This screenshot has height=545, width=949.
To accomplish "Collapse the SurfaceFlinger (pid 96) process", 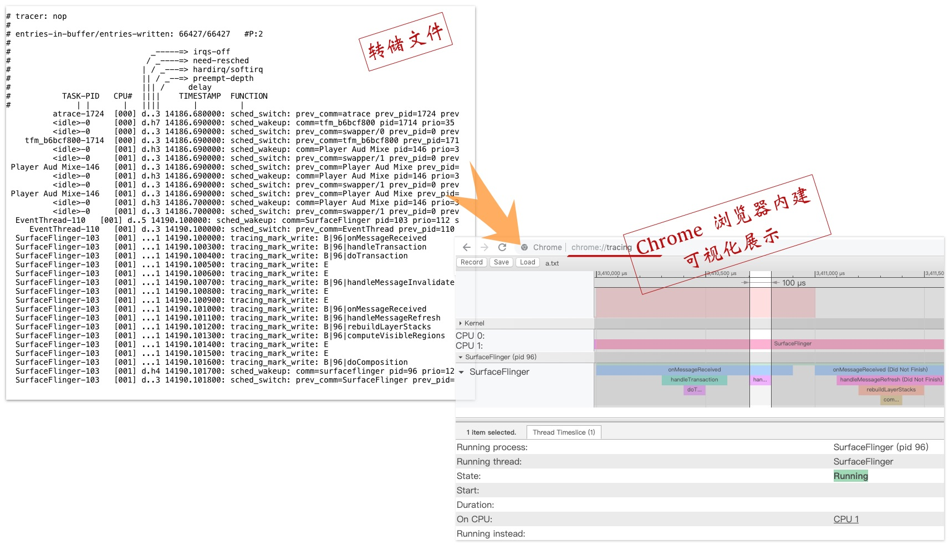I will pyautogui.click(x=461, y=357).
